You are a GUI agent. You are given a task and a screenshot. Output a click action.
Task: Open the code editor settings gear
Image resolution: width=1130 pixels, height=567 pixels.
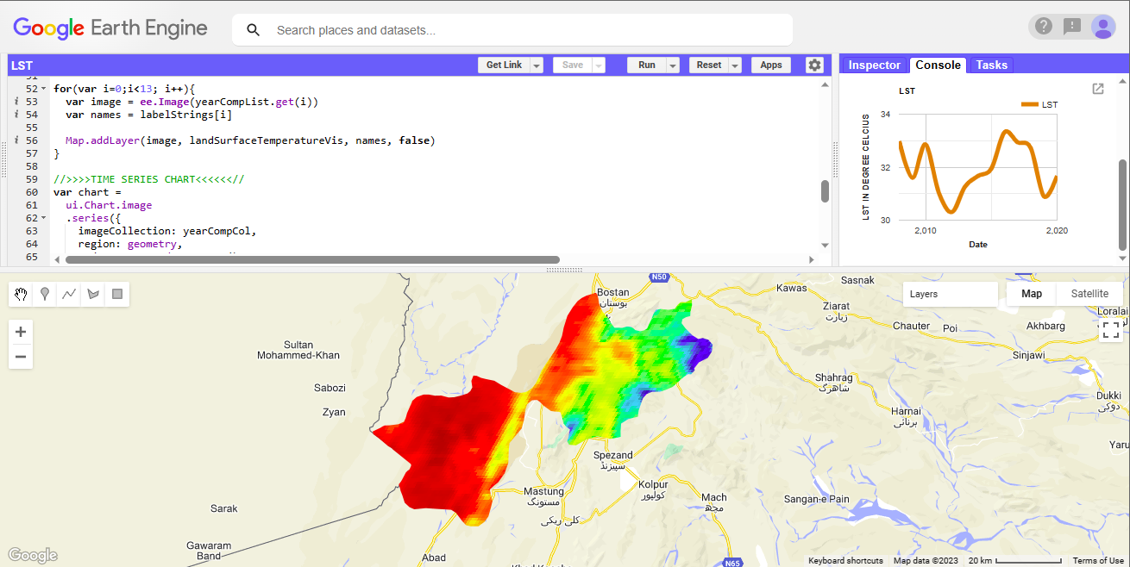(x=813, y=65)
